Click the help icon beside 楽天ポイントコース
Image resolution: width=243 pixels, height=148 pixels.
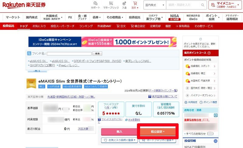209,53
